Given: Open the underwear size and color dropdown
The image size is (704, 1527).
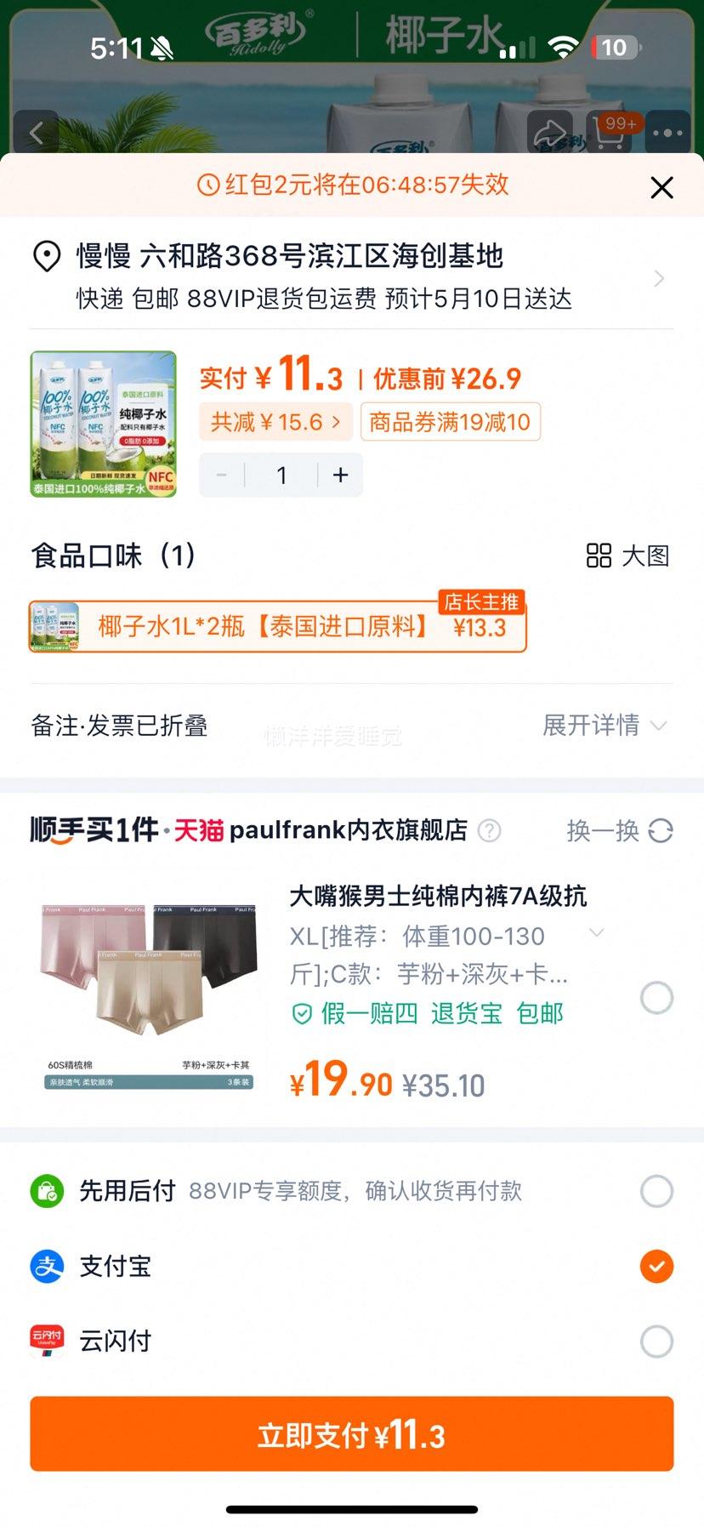Looking at the screenshot, I should pos(597,933).
